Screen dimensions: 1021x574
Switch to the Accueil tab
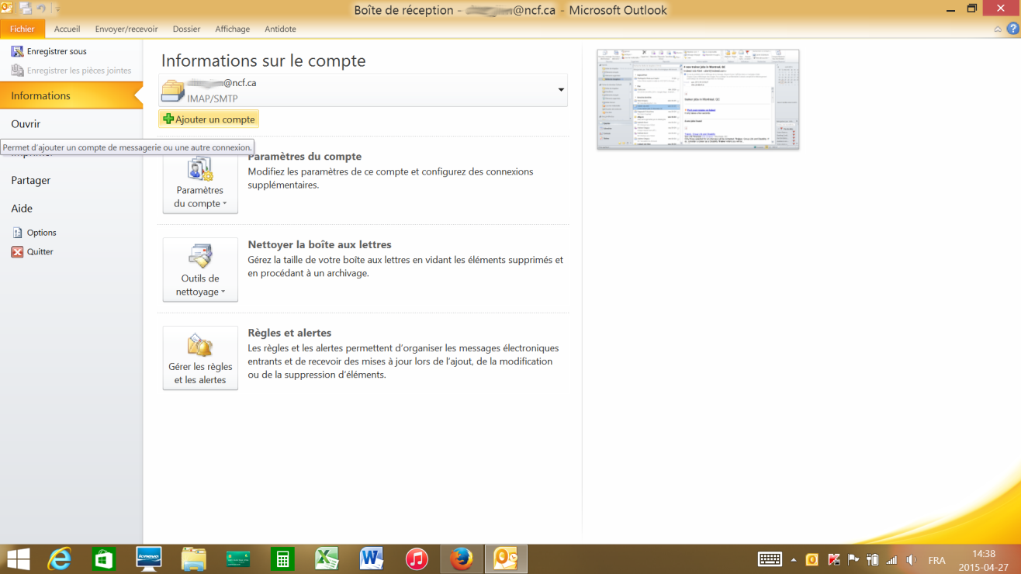point(67,29)
